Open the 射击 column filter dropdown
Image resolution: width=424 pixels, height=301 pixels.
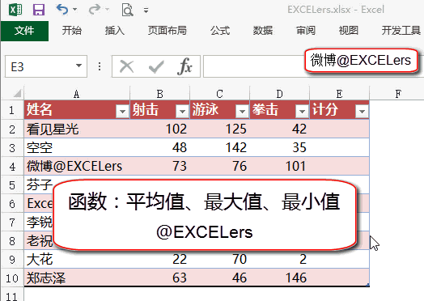coord(182,111)
